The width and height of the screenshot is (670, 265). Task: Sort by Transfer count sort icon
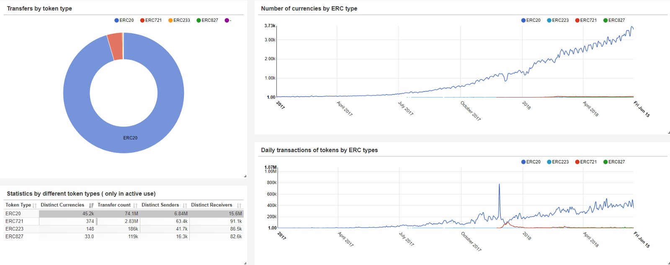[x=135, y=205]
